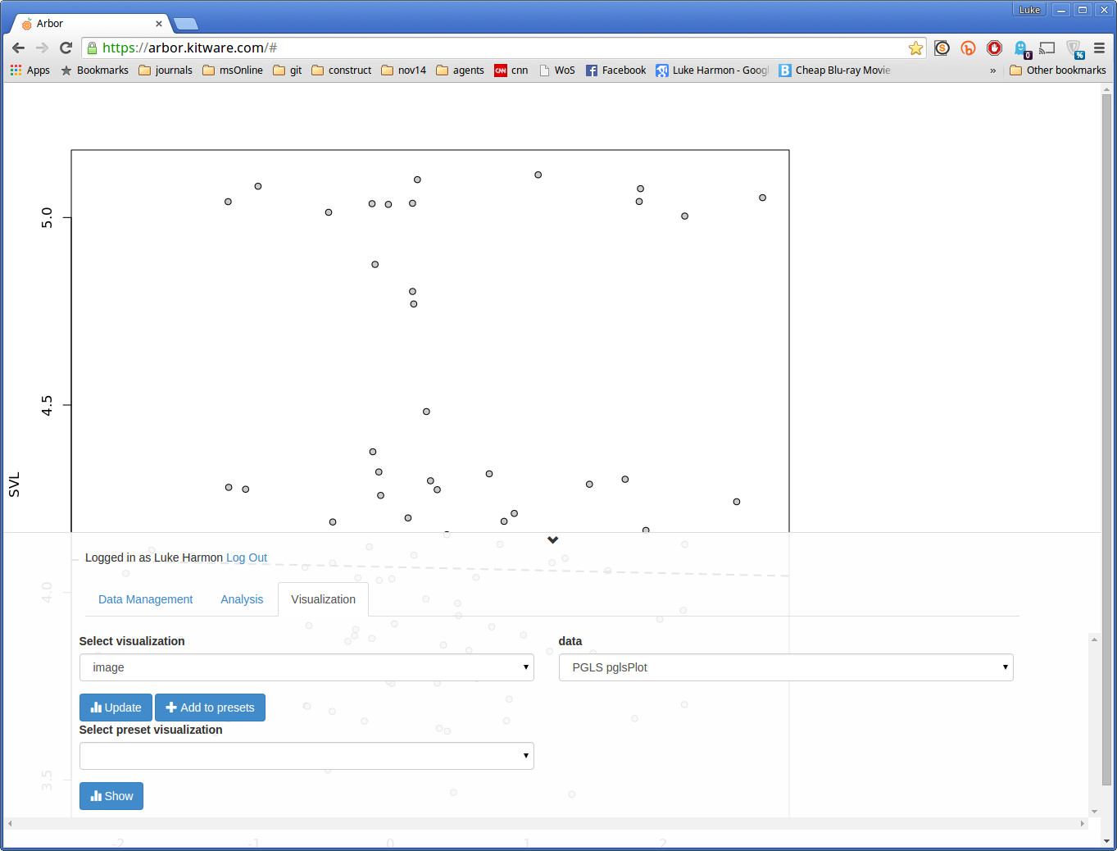The height and width of the screenshot is (851, 1117).
Task: Click the page vertical scrollbar thumb
Action: [1106, 439]
